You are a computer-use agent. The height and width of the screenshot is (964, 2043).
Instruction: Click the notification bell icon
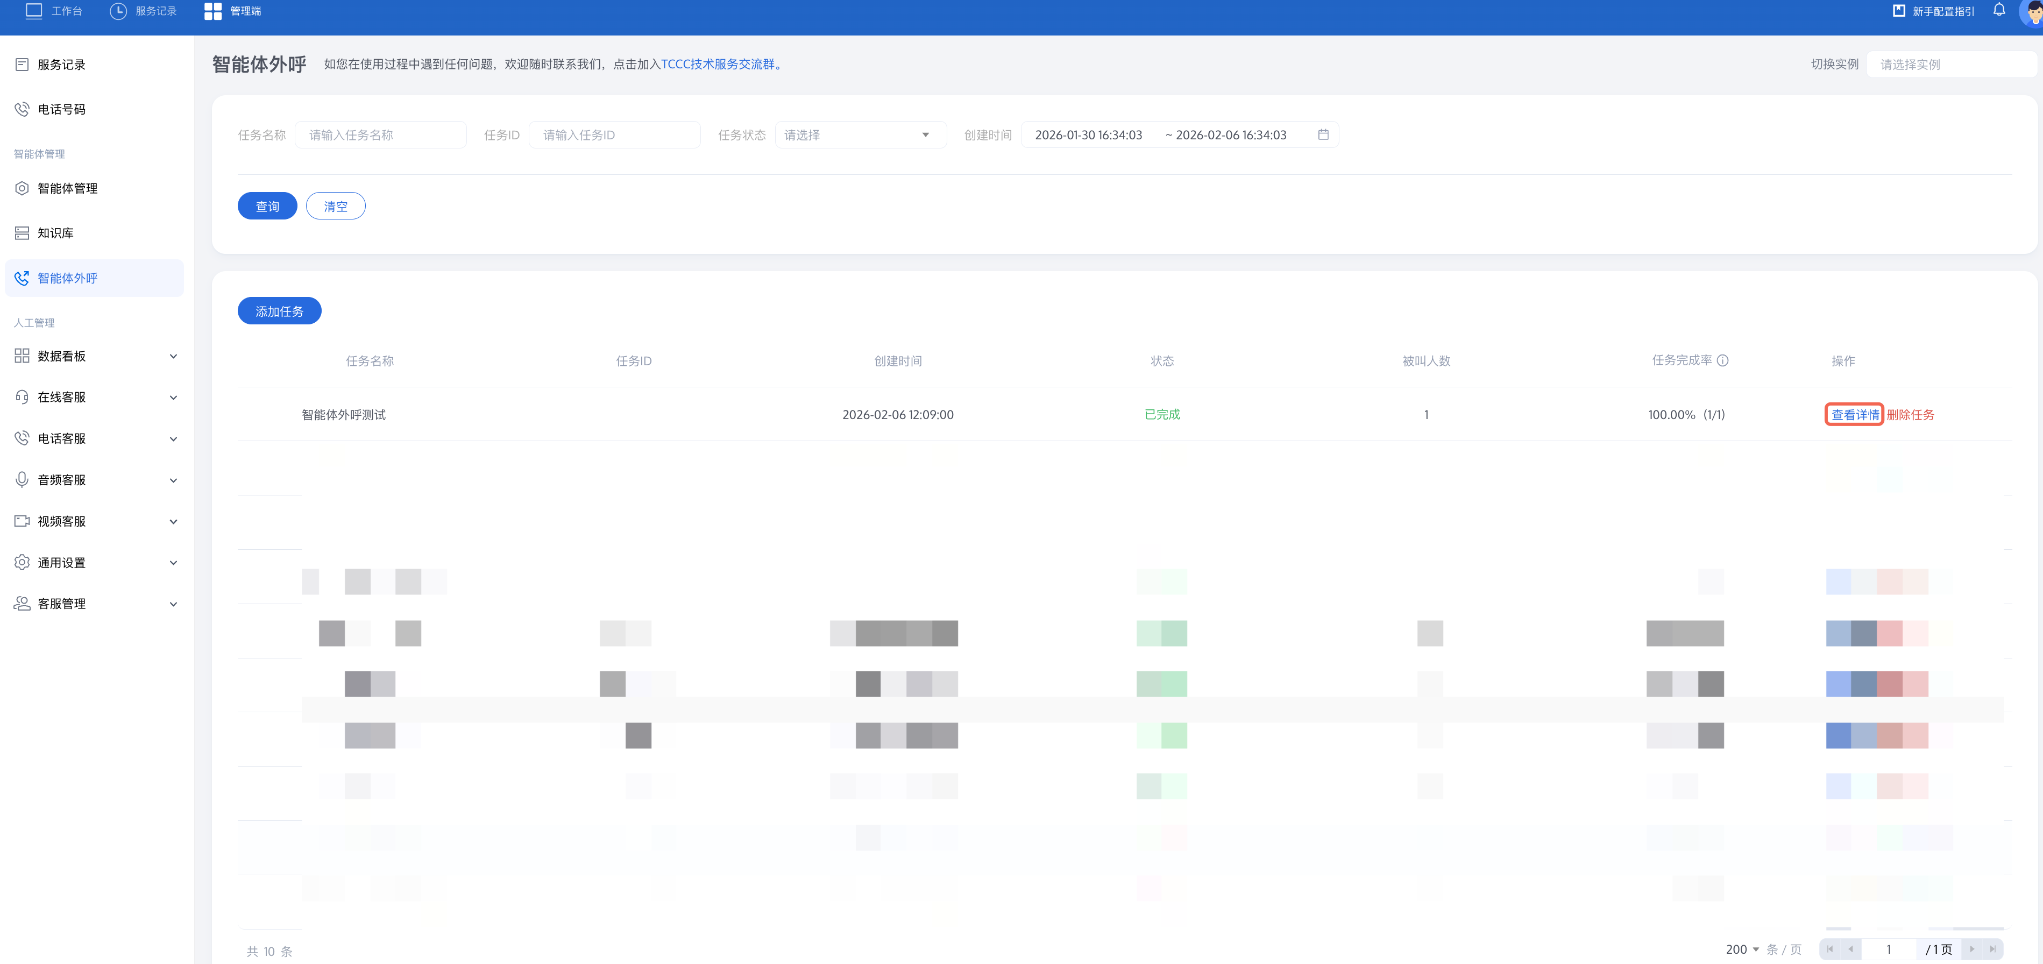(x=1998, y=10)
